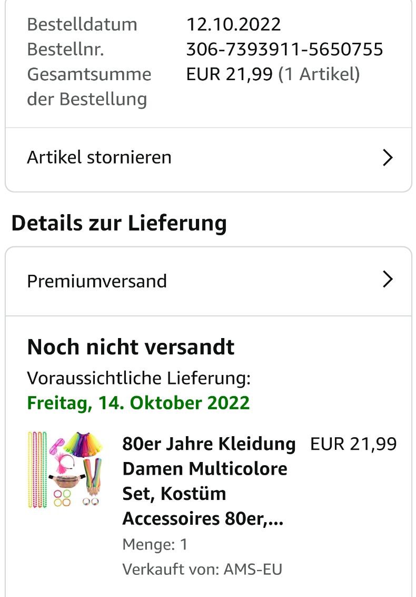
Task: Click the item price EUR 21,99
Action: 353,444
